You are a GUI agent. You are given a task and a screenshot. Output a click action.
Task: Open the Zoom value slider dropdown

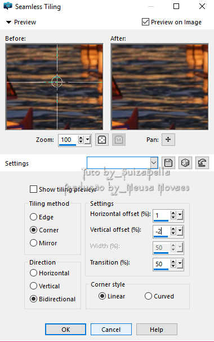(87, 140)
